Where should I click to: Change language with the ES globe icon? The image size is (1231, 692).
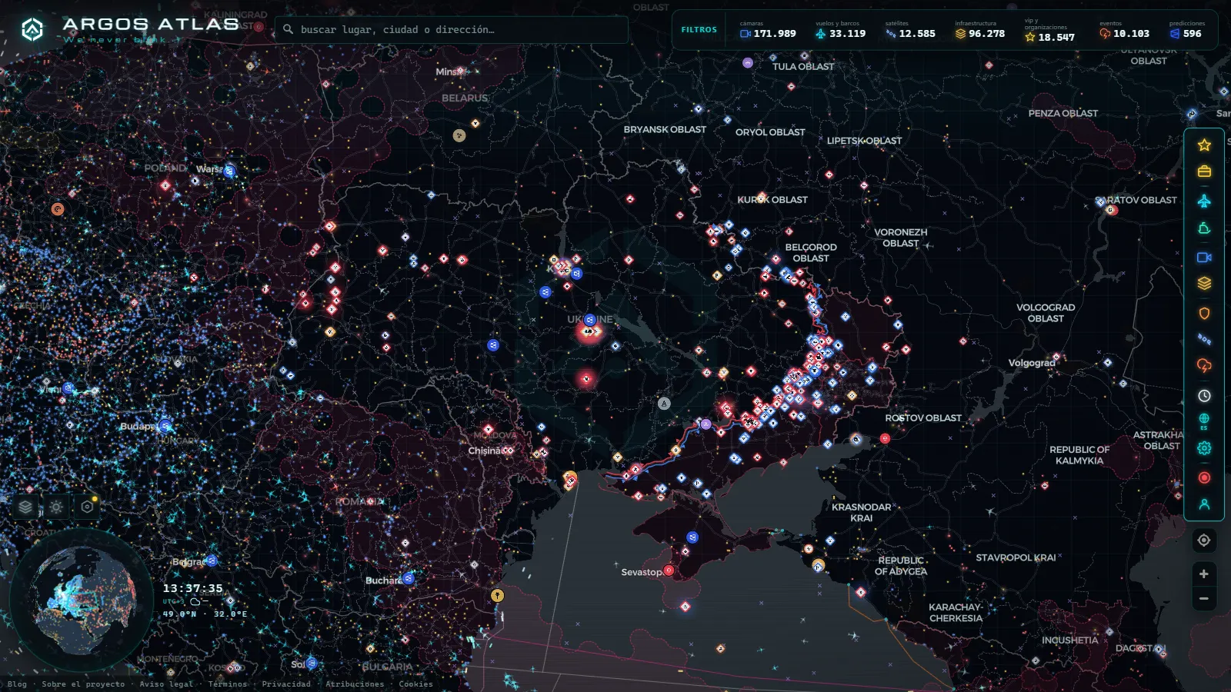(1204, 421)
